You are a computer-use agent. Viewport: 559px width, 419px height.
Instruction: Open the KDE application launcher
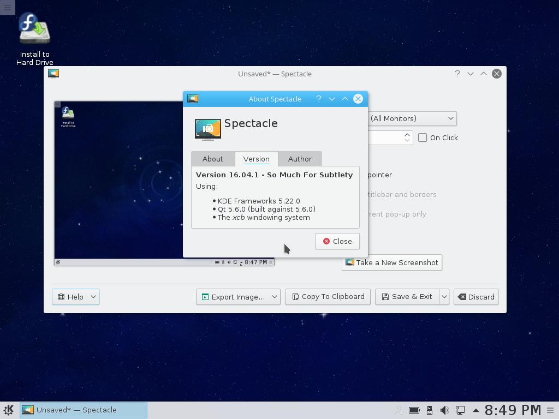coord(9,410)
